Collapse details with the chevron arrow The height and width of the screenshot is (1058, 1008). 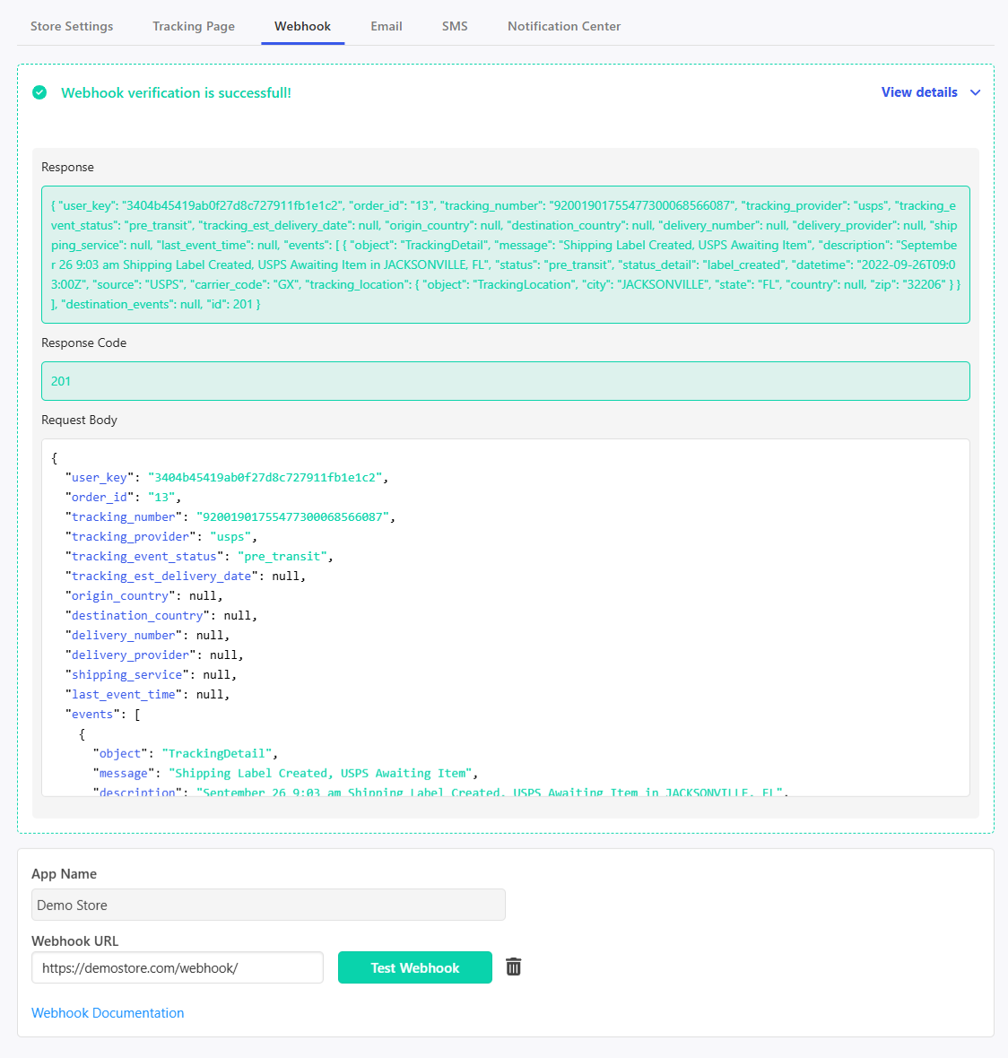975,92
